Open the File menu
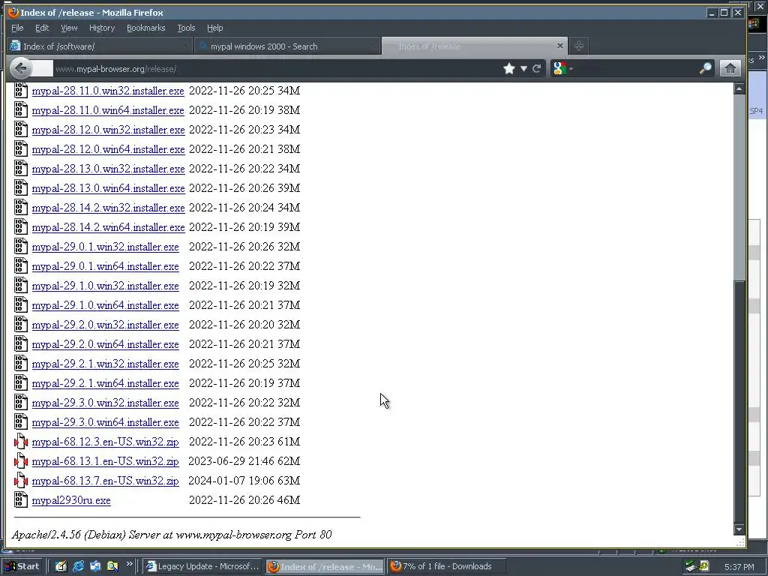Screen dimensions: 768x576 click(x=17, y=28)
